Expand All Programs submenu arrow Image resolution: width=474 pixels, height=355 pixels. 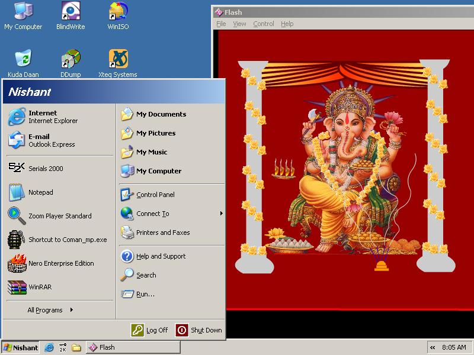[x=71, y=309]
